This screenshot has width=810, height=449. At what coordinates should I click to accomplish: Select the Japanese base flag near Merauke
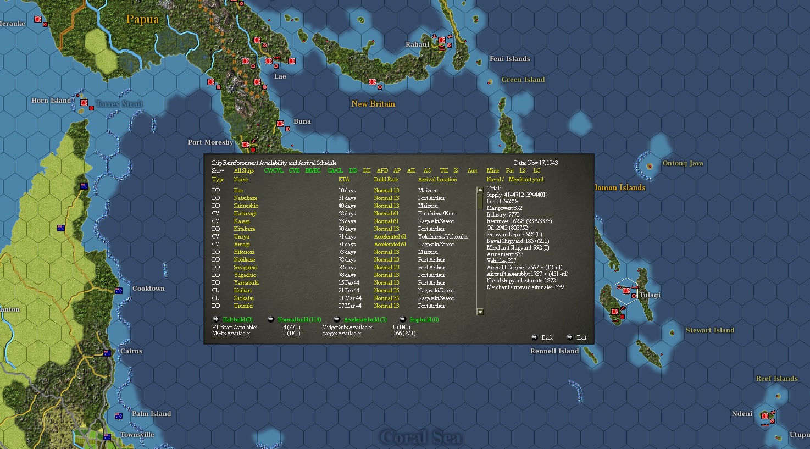tap(37, 19)
